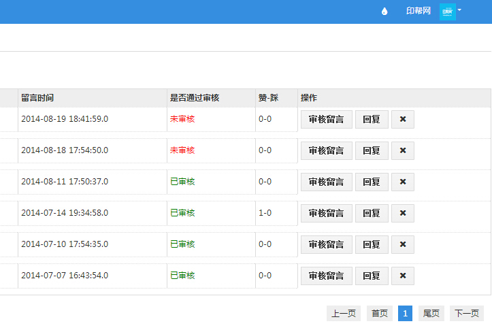Click 审核留言 for the 2014-08-19 message
This screenshot has width=492, height=328.
pyautogui.click(x=326, y=119)
